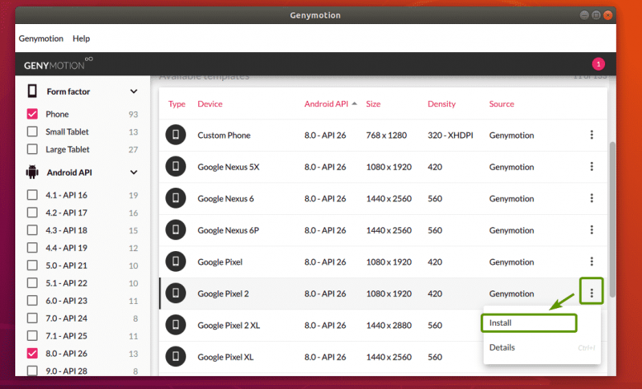Check the 9.0 - API 28 checkbox
The image size is (642, 389).
32,371
